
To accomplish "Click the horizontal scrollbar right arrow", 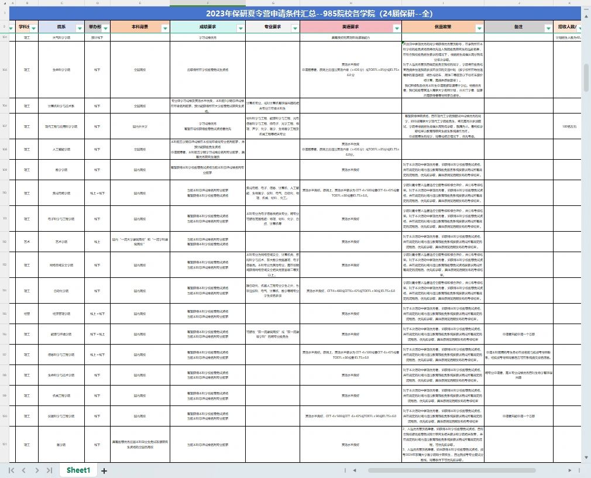I will (x=569, y=470).
